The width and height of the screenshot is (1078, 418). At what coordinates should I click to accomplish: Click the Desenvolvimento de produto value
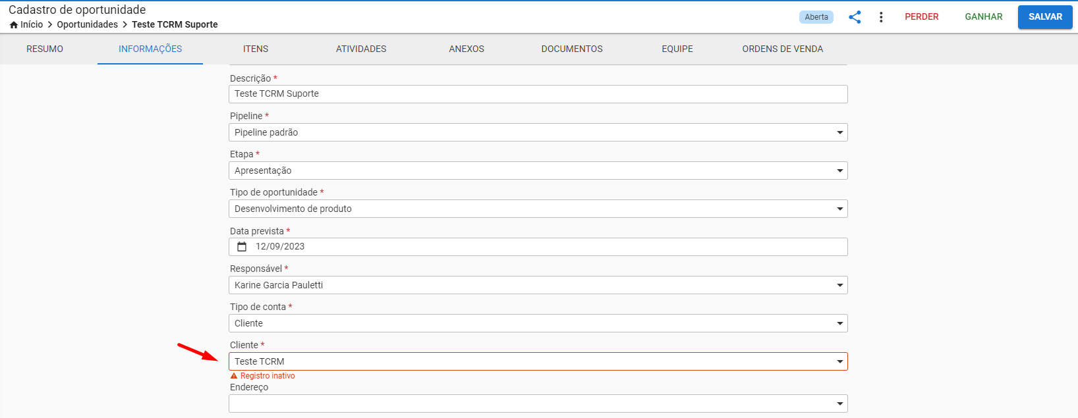[x=293, y=209]
